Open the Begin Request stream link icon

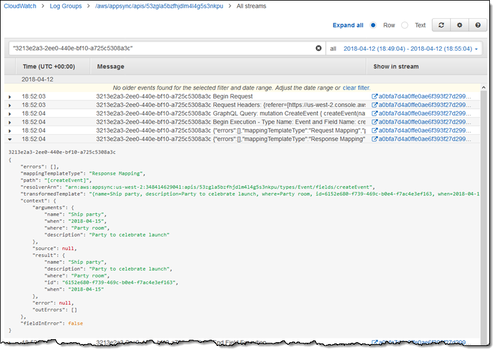[x=375, y=97]
